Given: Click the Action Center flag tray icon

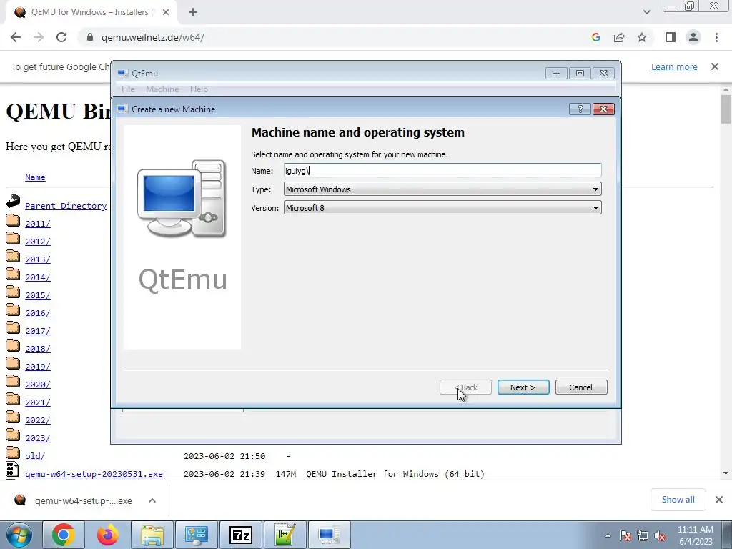Looking at the screenshot, I should [625, 535].
